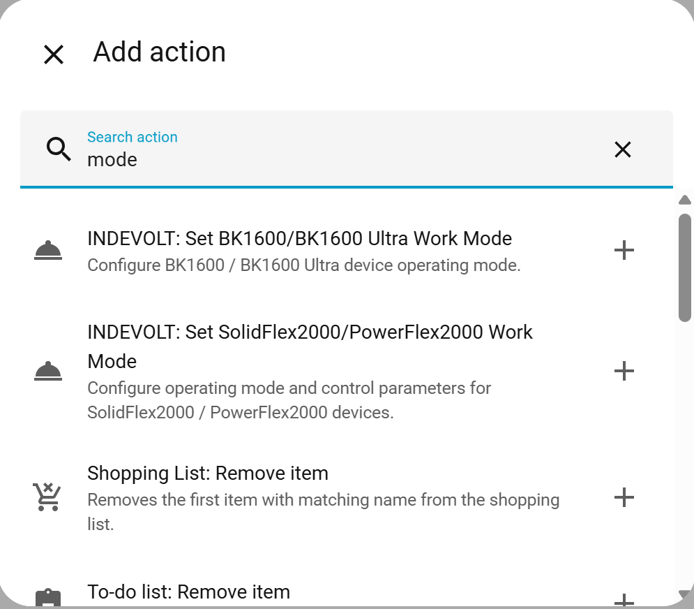Click the SolidFlex2000 Work Mode cloche icon
The width and height of the screenshot is (694, 609).
point(48,371)
